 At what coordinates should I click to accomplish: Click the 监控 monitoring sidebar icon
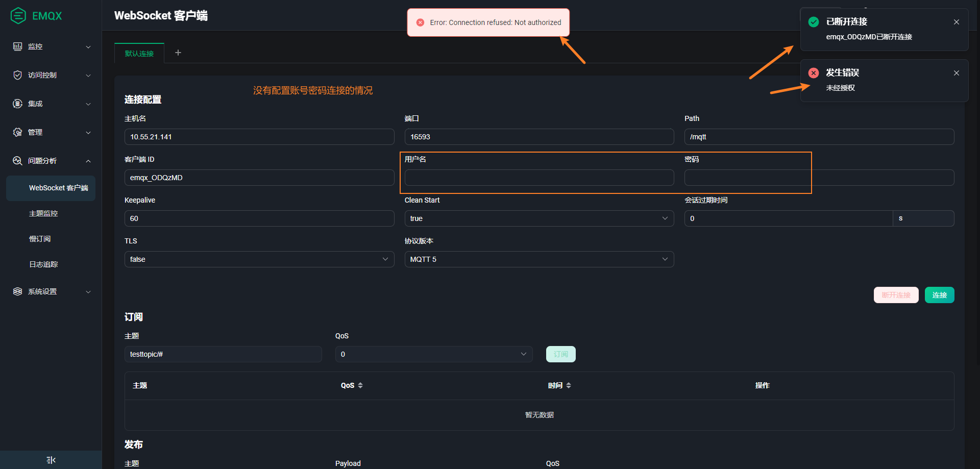[x=17, y=46]
